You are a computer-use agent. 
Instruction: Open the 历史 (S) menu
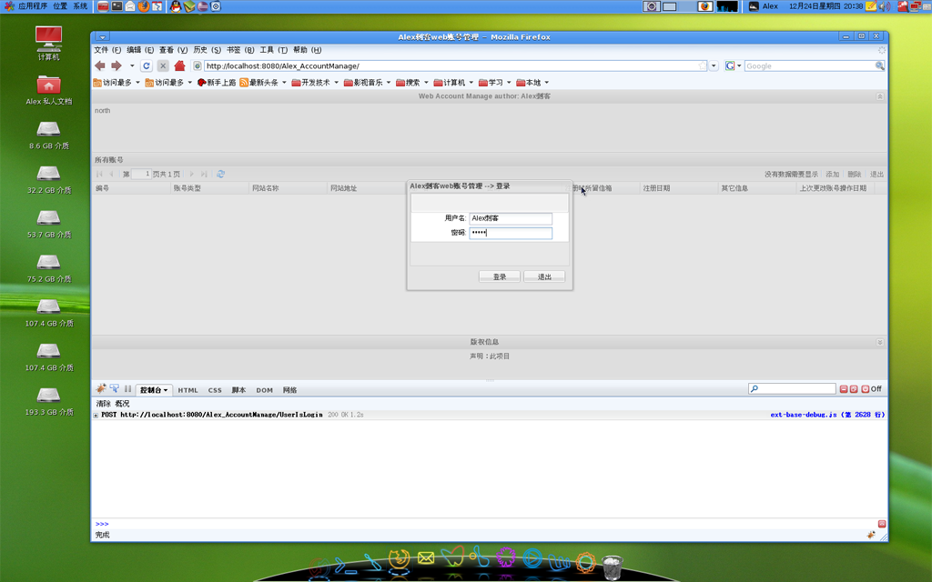coord(207,50)
